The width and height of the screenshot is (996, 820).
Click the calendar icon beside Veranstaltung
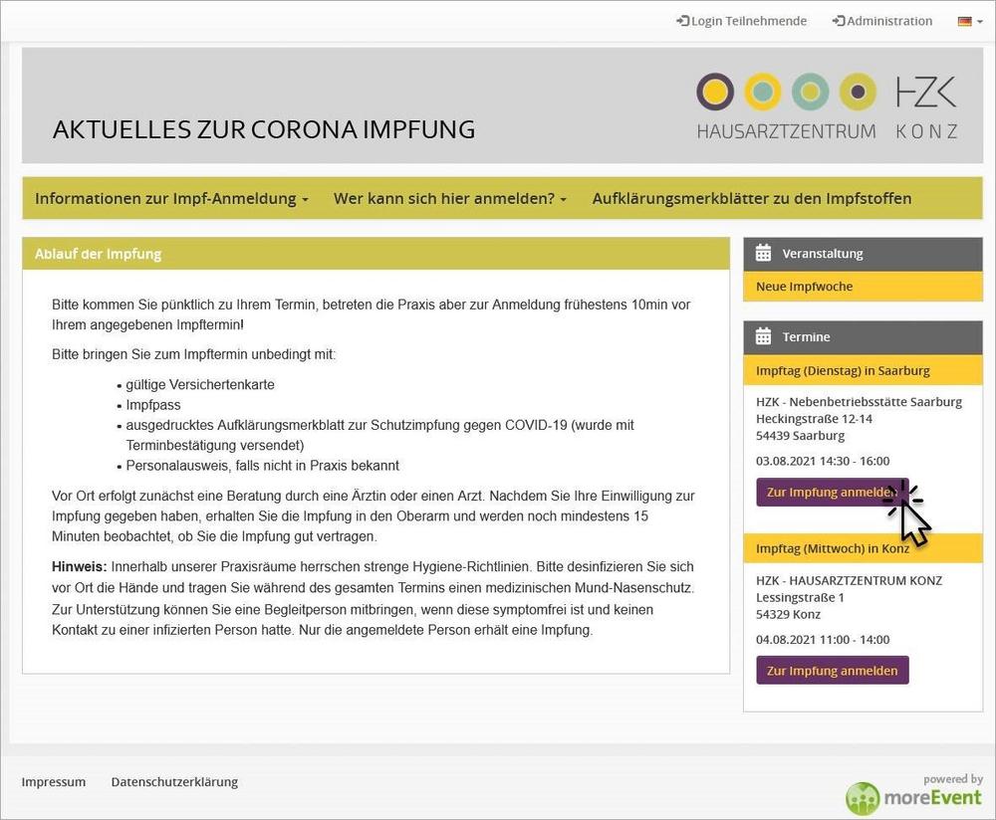[763, 253]
